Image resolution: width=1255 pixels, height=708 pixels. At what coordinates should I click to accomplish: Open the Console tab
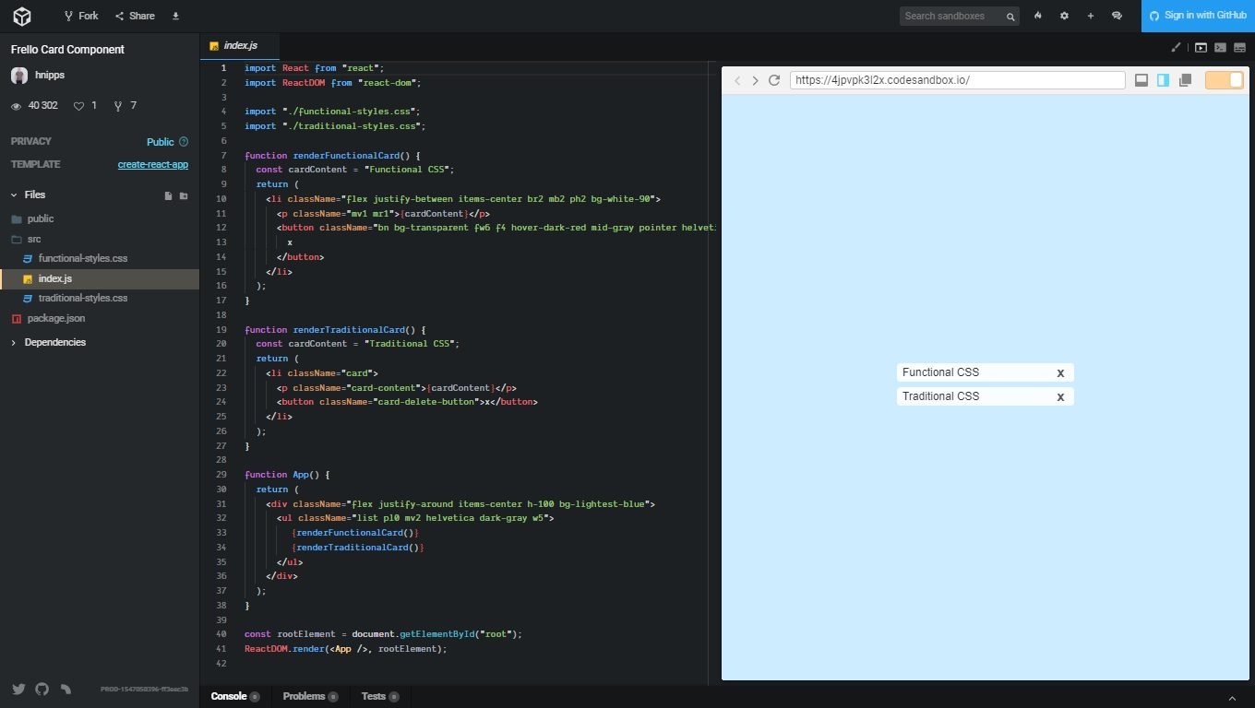tap(235, 697)
